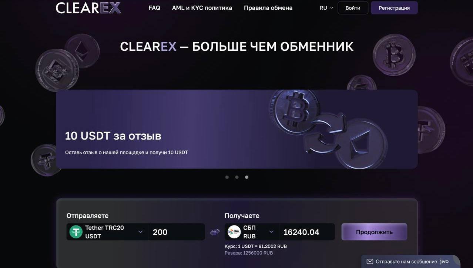The image size is (473, 268).
Task: Open the FAQ page
Action: click(154, 8)
